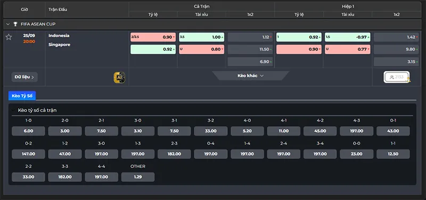The image size is (426, 200).
Task: Click the 2133 viewers user icon box
Action: [x=397, y=77]
